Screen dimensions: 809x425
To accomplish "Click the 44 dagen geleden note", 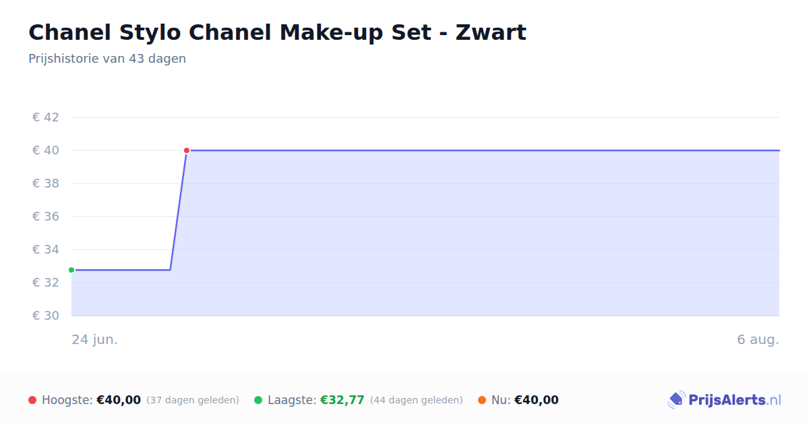I will [417, 400].
